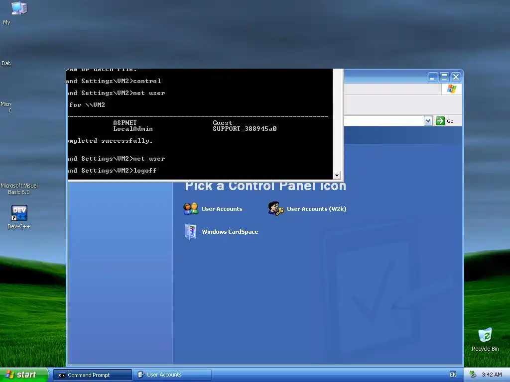The image size is (510, 382).
Task: Select Microsoft Visual Basic 6.0 desktop label
Action: (19, 189)
